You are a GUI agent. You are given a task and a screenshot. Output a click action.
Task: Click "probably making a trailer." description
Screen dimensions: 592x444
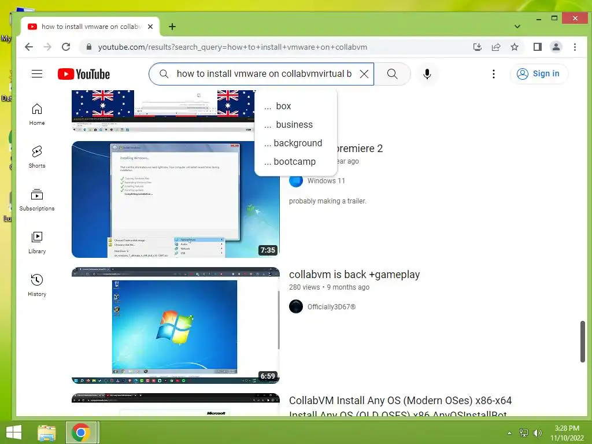click(x=328, y=201)
